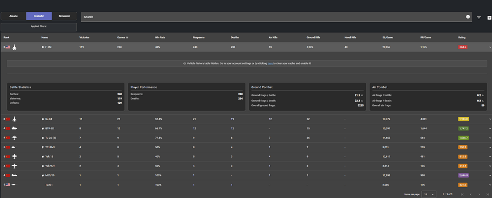Image resolution: width=492 pixels, height=198 pixels.
Task: Click the 2S19M1 vehicle icon
Action: tap(14, 147)
